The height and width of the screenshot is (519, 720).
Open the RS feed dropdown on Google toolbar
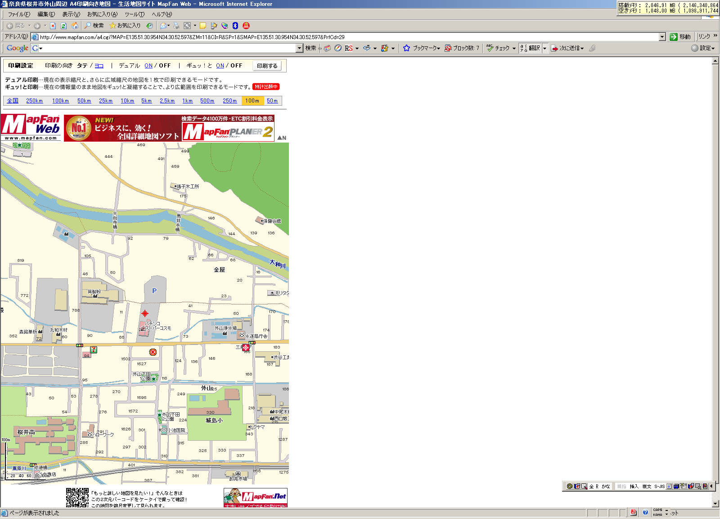tap(357, 48)
